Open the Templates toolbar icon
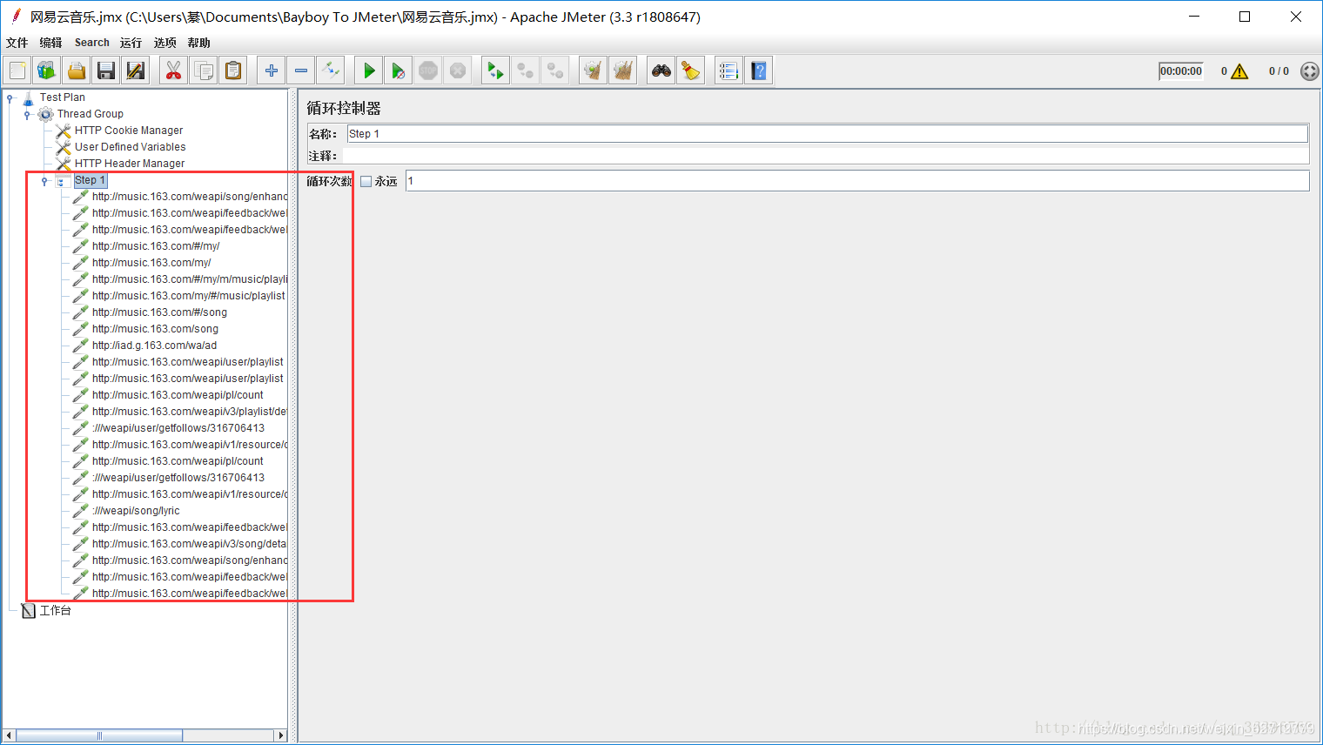This screenshot has height=745, width=1323. (x=47, y=70)
